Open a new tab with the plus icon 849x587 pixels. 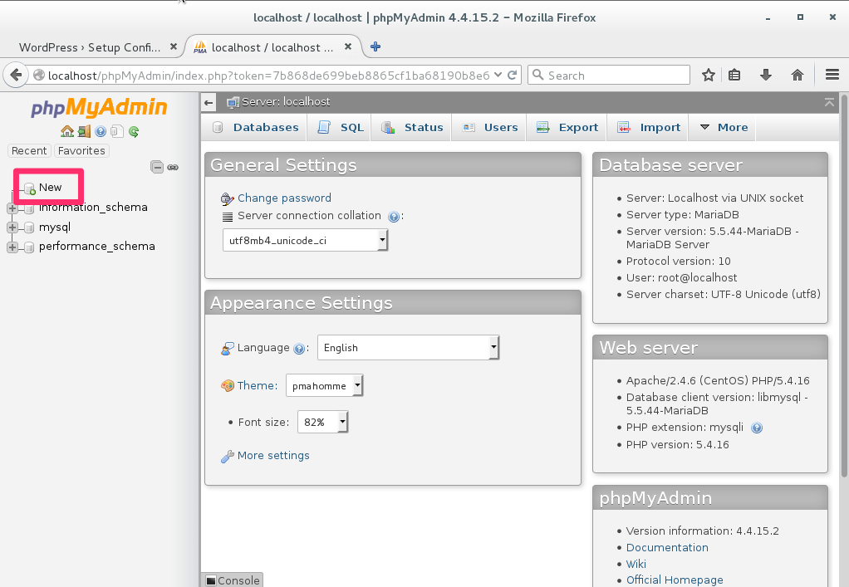(x=375, y=47)
